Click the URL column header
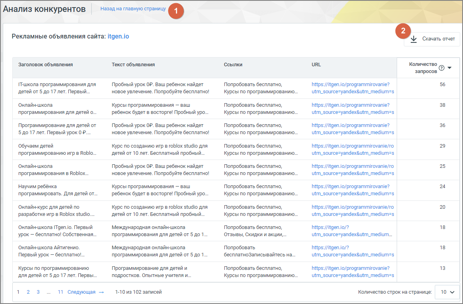The image size is (463, 304). tap(316, 65)
